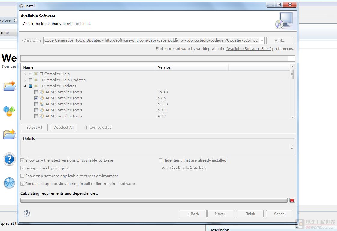
Task: Toggle the TI Compiler Updates category checkbox
Action: pyautogui.click(x=31, y=86)
